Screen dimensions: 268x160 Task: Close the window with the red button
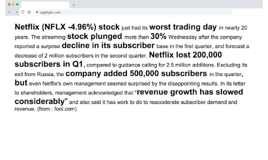9,5
